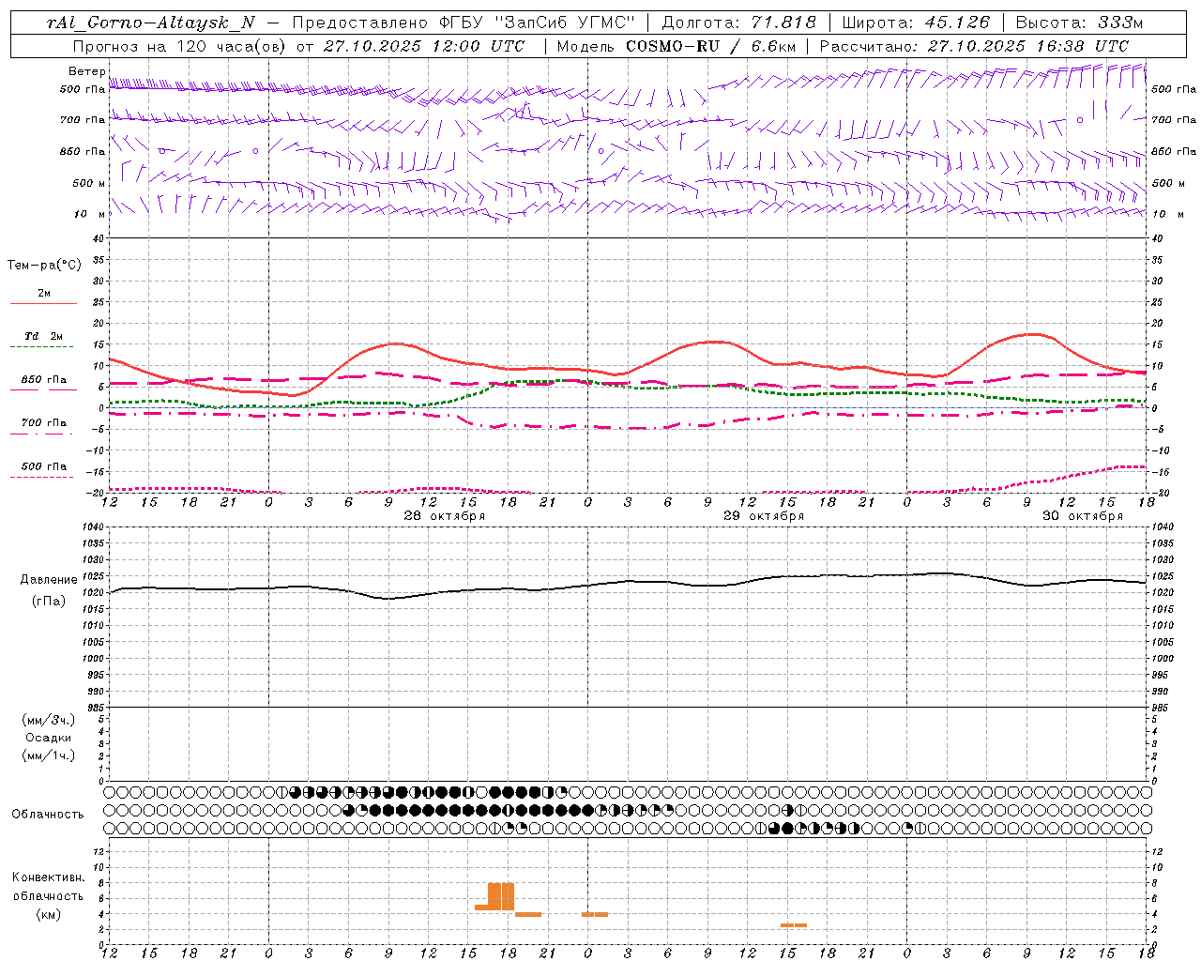Click the (мм/3ч.) precipitation unit label
The height and width of the screenshot is (961, 1201).
(49, 720)
